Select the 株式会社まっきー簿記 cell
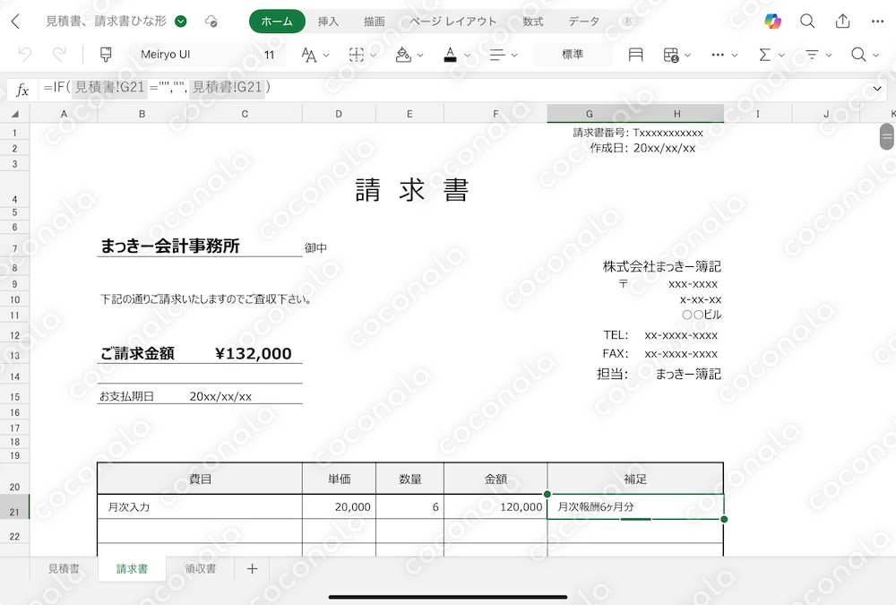The height and width of the screenshot is (605, 896). [x=662, y=266]
